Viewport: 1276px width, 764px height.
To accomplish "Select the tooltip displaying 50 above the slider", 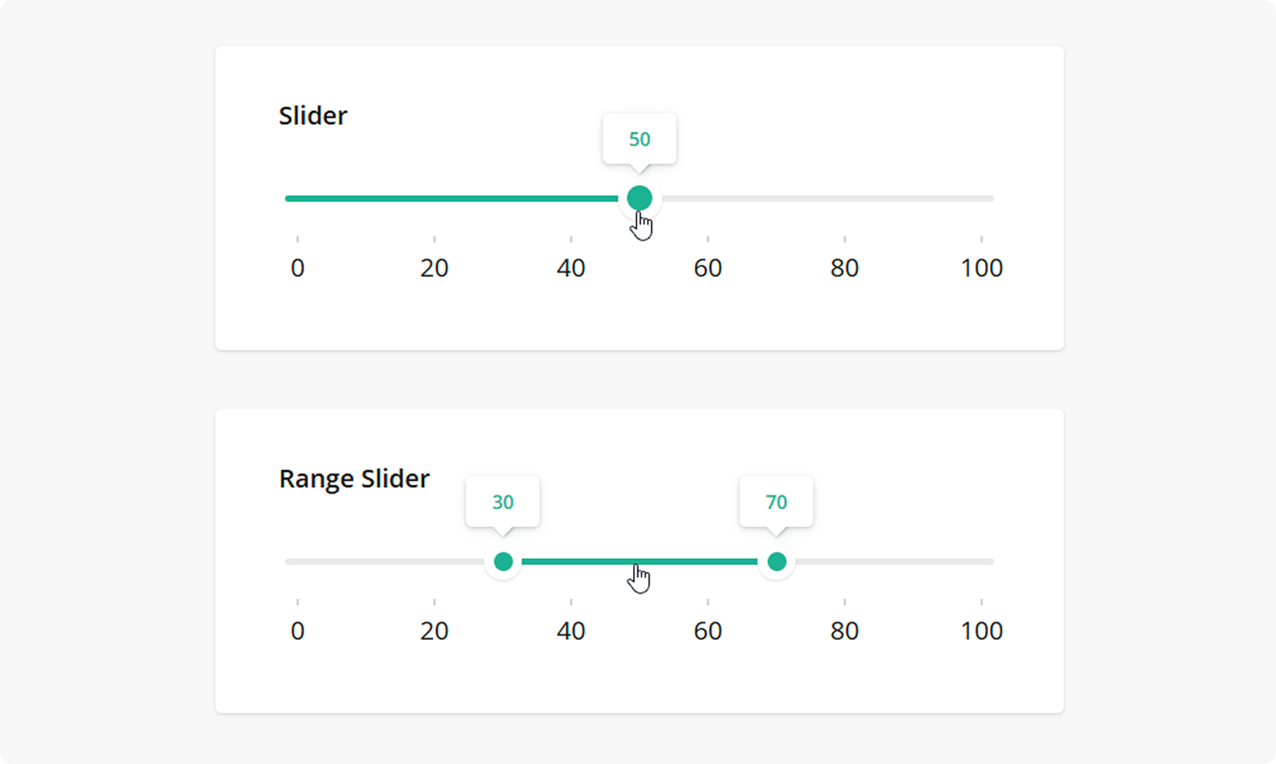I will (x=640, y=139).
